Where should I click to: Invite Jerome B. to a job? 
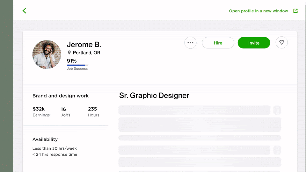(254, 43)
